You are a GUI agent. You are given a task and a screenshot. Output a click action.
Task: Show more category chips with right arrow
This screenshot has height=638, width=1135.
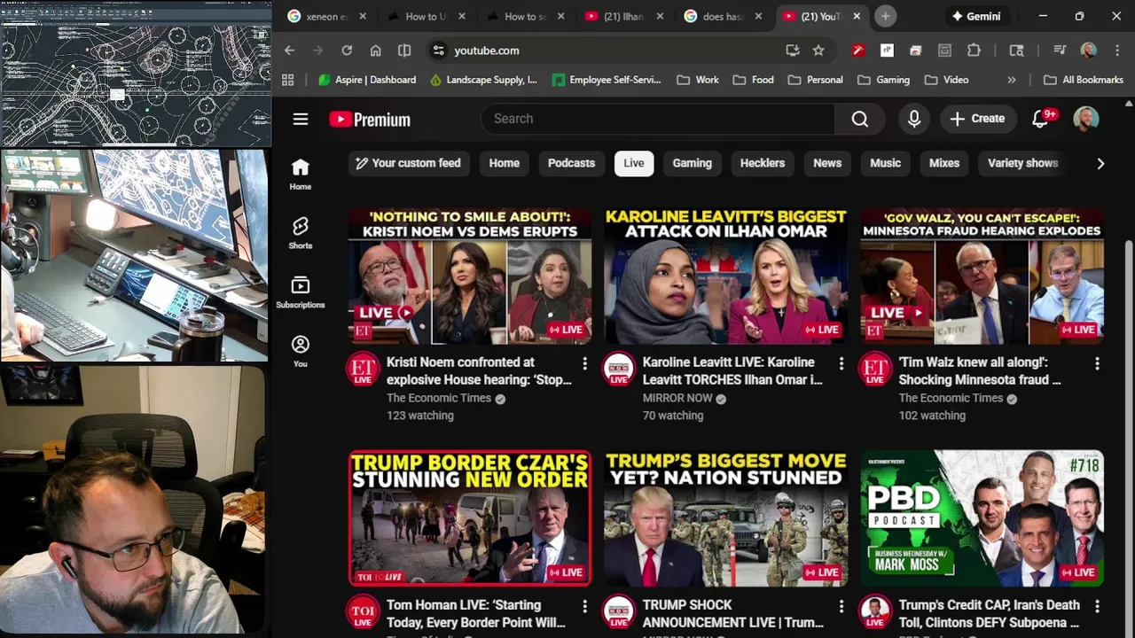coord(1100,163)
